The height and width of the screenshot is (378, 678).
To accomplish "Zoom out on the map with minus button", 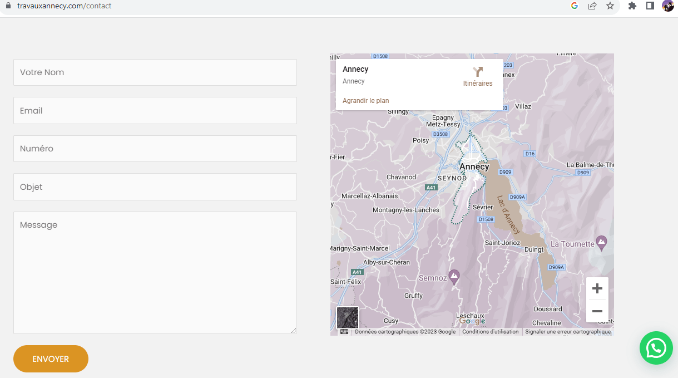I will [x=597, y=311].
